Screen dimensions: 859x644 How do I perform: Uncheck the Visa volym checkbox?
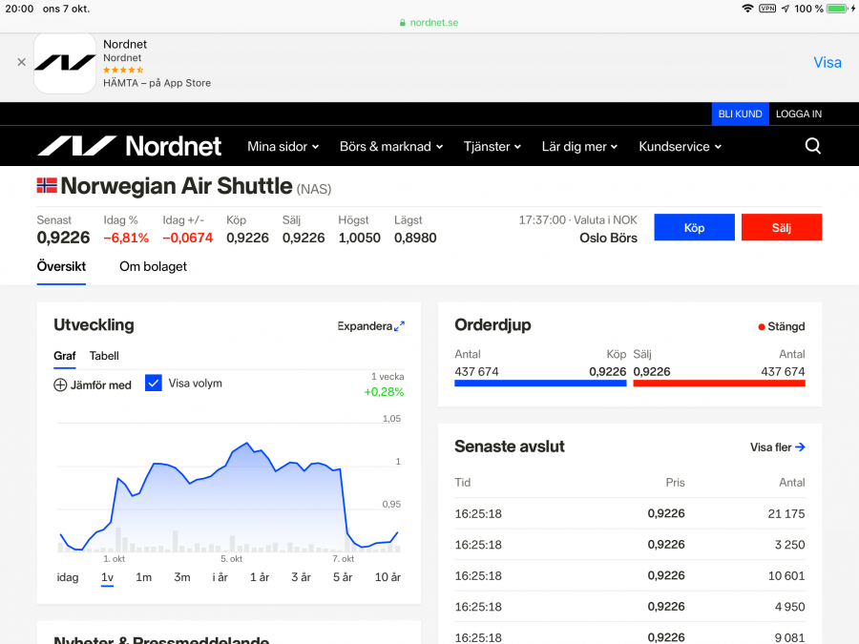154,383
